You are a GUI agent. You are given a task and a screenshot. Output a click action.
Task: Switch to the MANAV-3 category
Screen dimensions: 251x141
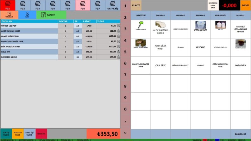pos(200,15)
